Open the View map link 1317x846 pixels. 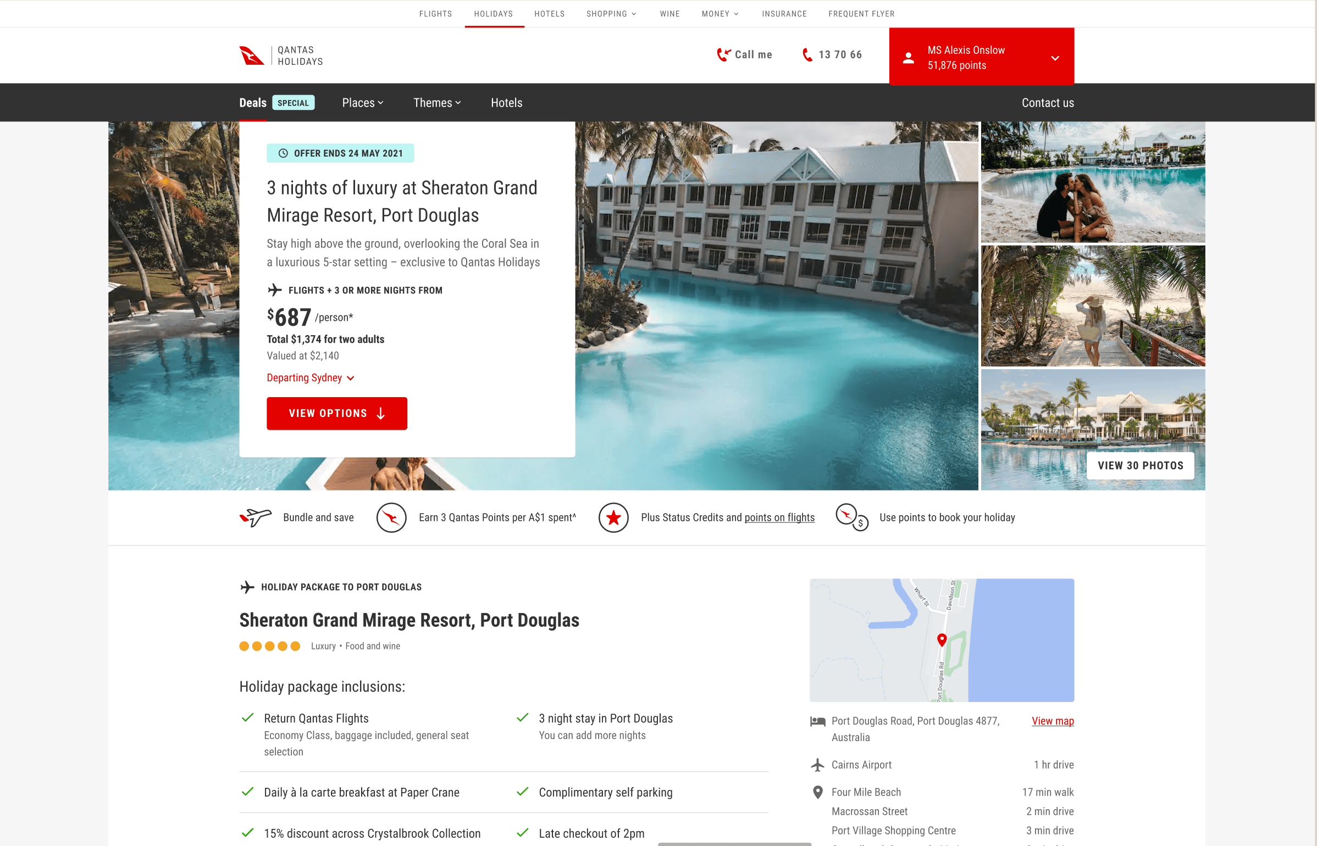coord(1053,721)
